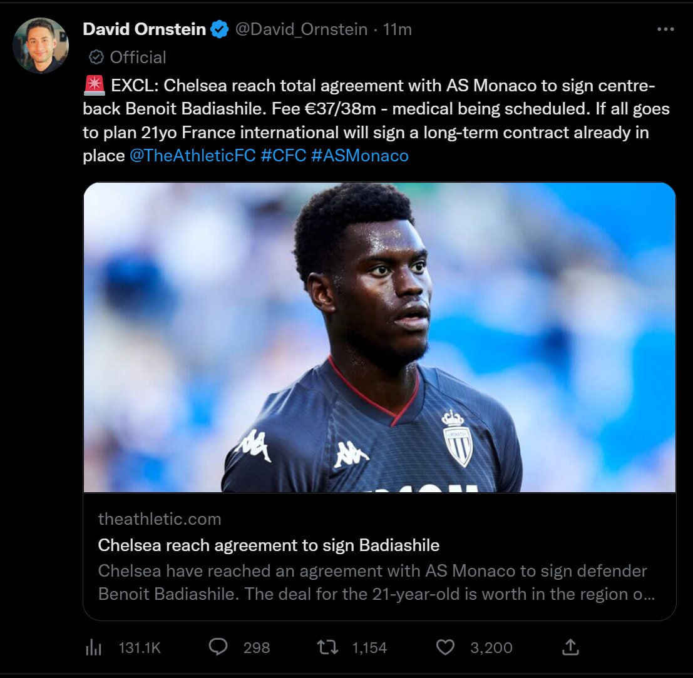Screen dimensions: 693x678
Task: Click the theathletic.com domain text
Action: [160, 519]
